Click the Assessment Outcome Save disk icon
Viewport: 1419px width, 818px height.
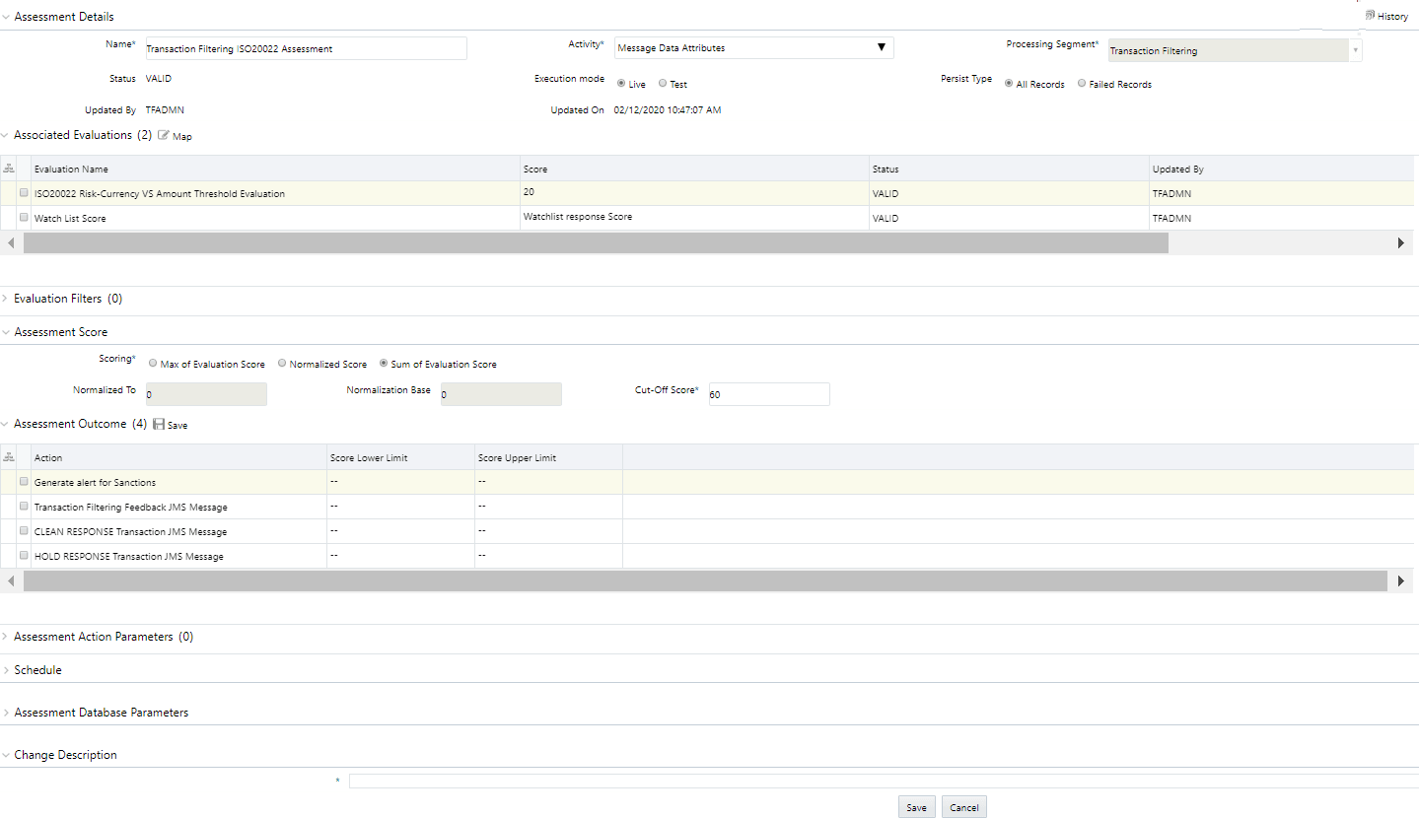pyautogui.click(x=159, y=424)
